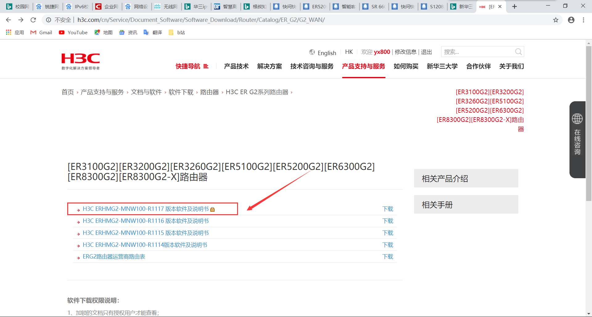The height and width of the screenshot is (317, 592).
Task: Switch to the SR 66 tab
Action: (374, 6)
